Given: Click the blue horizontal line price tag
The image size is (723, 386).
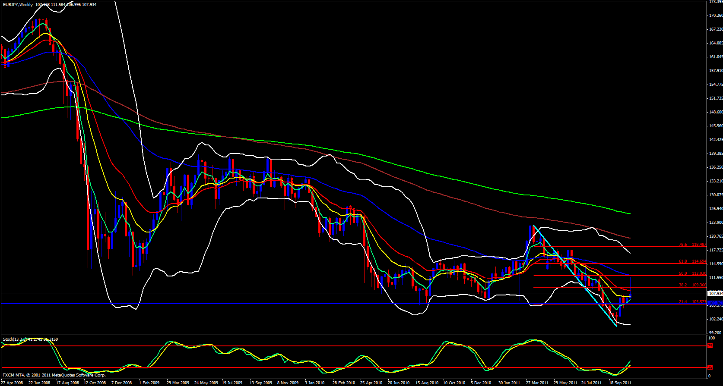Looking at the screenshot, I should (x=716, y=303).
